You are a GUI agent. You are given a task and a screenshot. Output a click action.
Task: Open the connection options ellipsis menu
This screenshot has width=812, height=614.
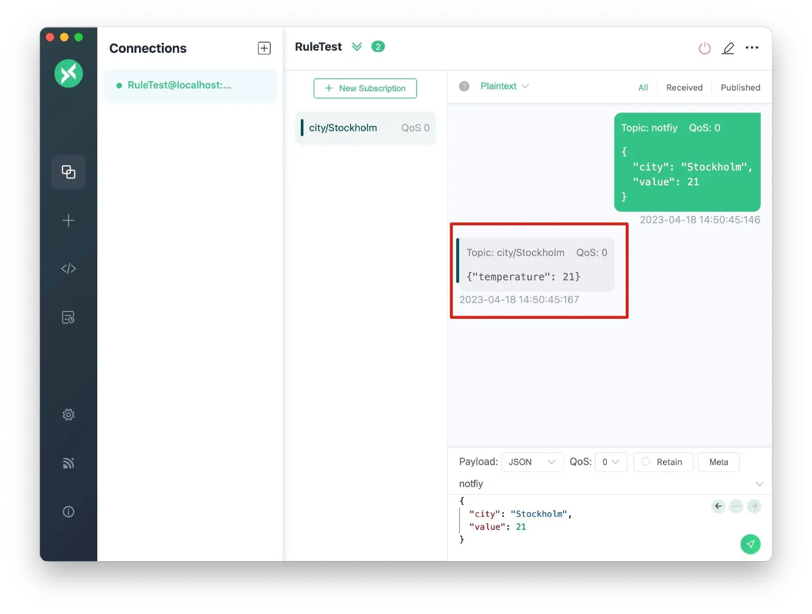(x=752, y=48)
